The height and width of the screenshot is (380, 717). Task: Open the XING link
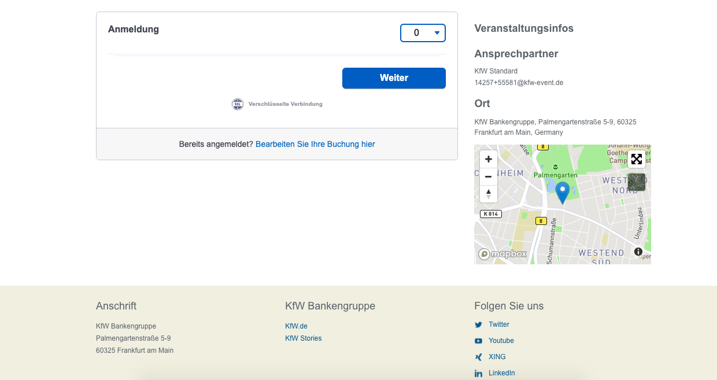(497, 357)
